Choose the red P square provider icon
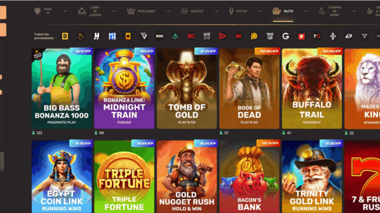The height and width of the screenshot is (213, 380). [301, 37]
